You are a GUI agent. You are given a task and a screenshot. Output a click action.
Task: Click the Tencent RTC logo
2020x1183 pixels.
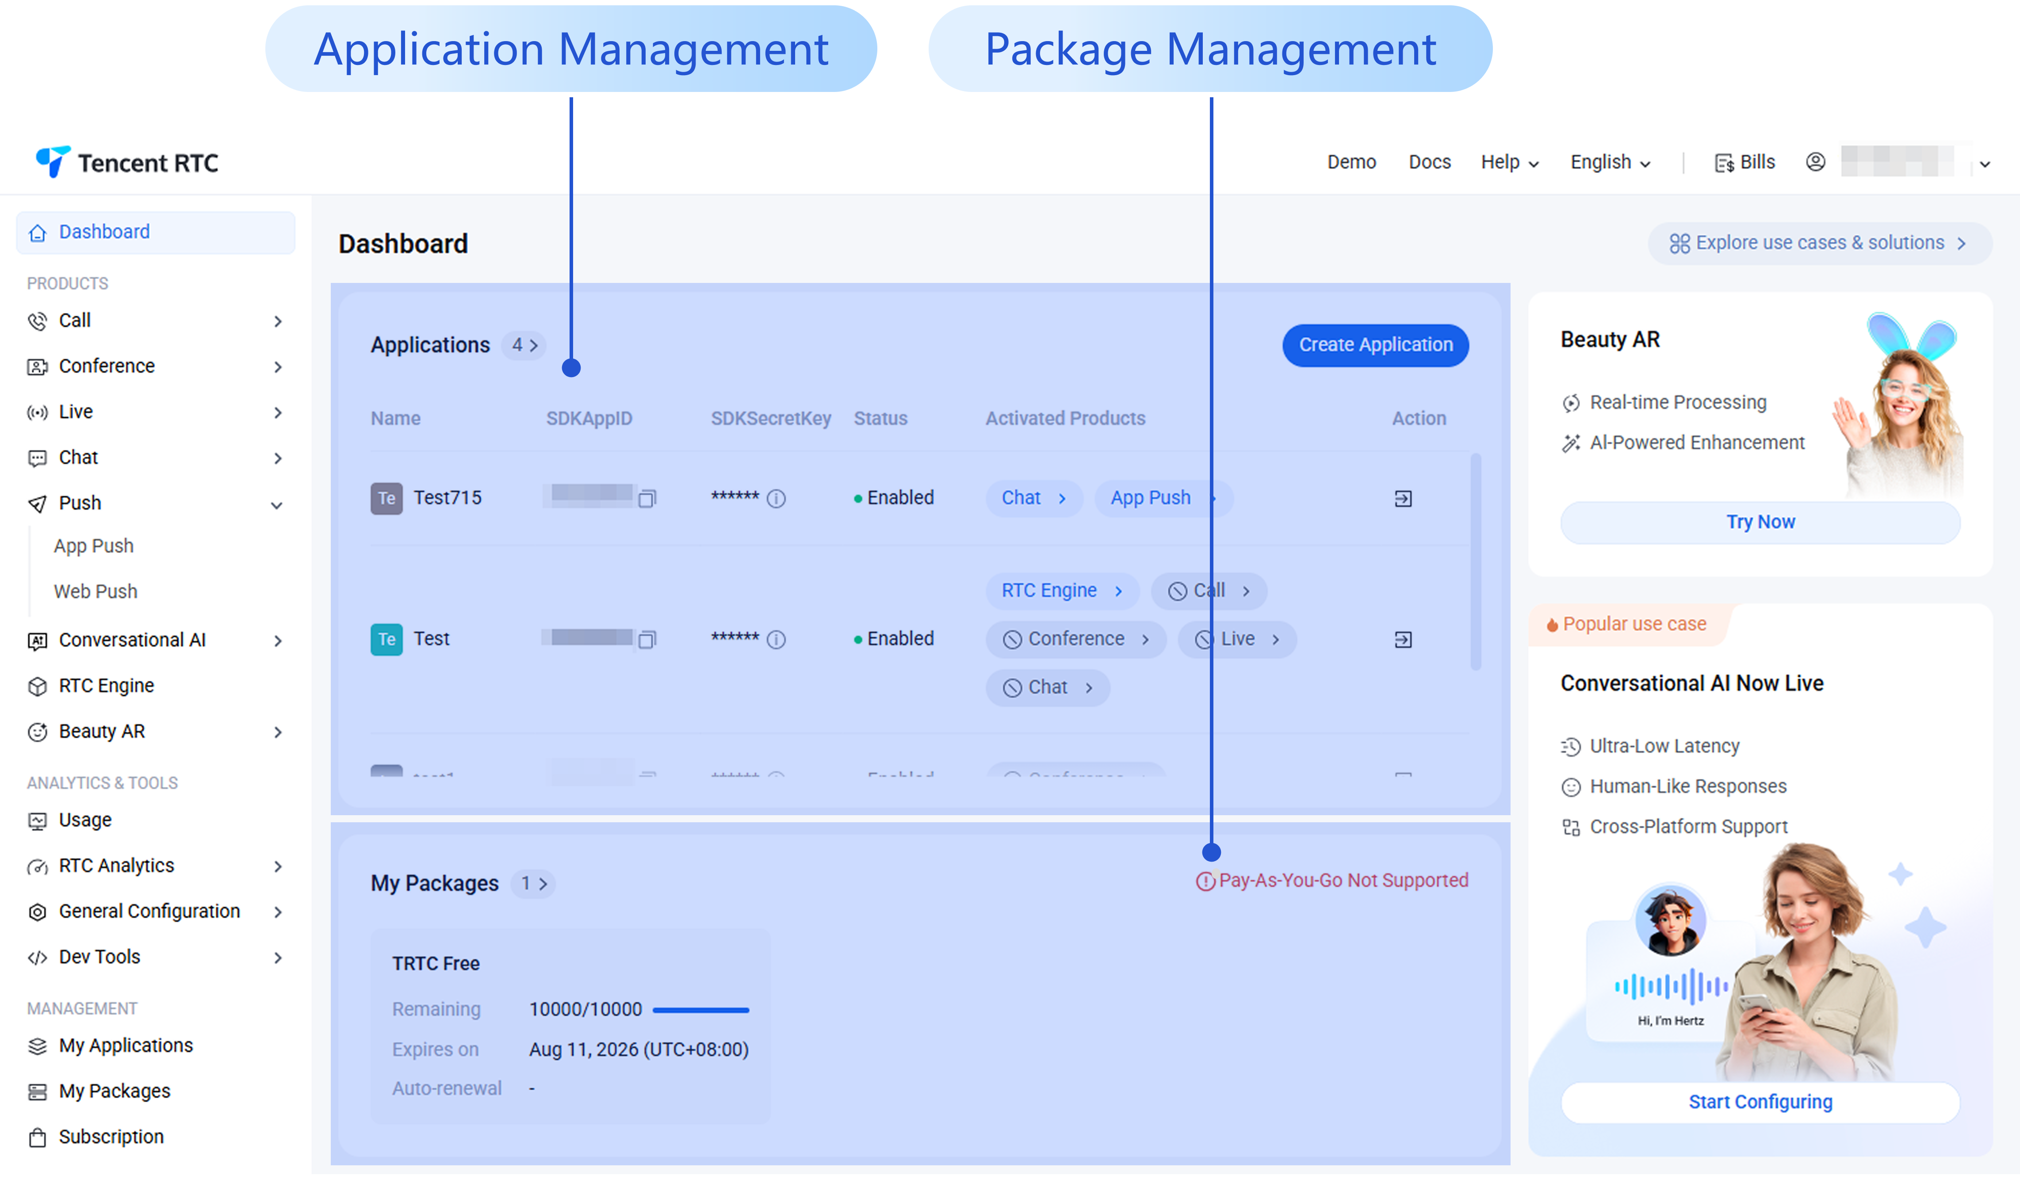tap(126, 163)
